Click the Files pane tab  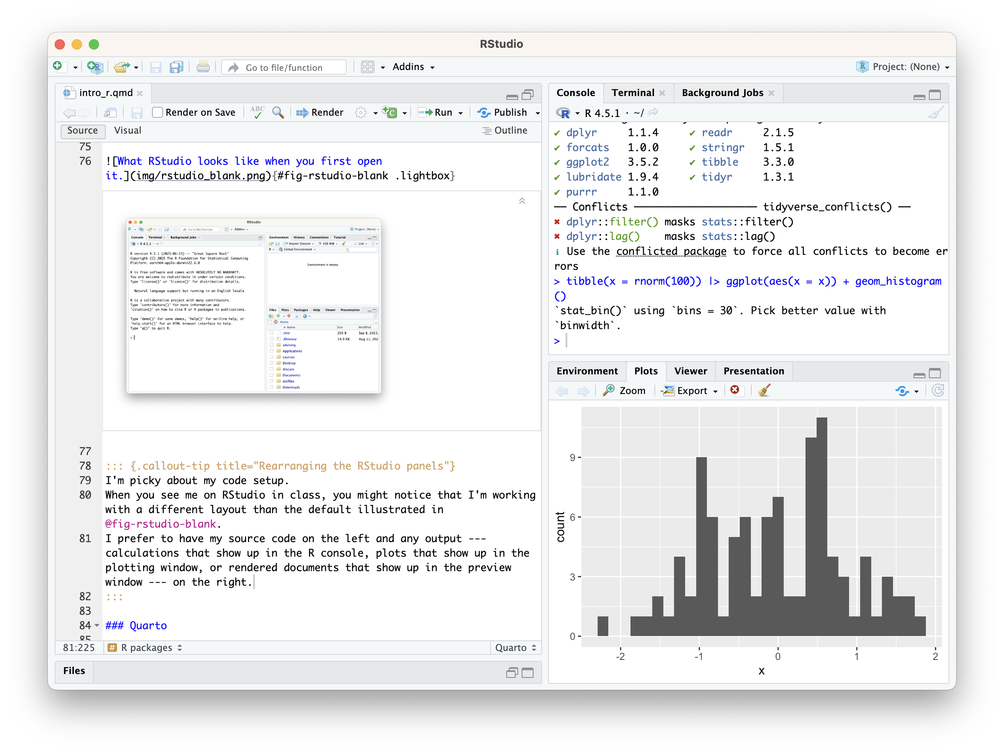[x=74, y=671]
